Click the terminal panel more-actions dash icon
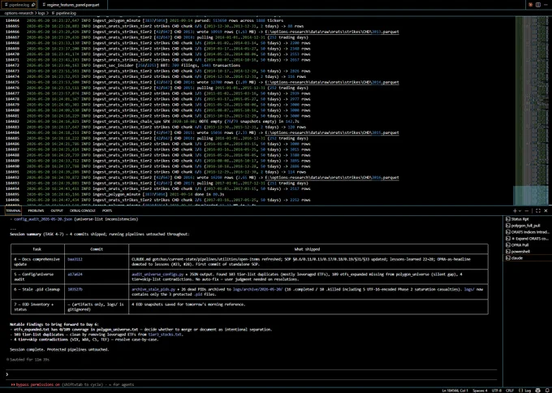 [527, 210]
